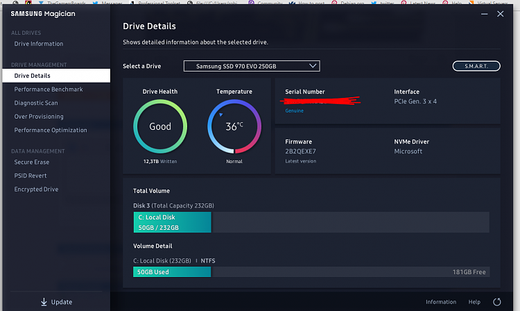Viewport: 520px width, 311px height.
Task: Click 'PCIe Gen. 3 x 4' interface value
Action: 415,101
